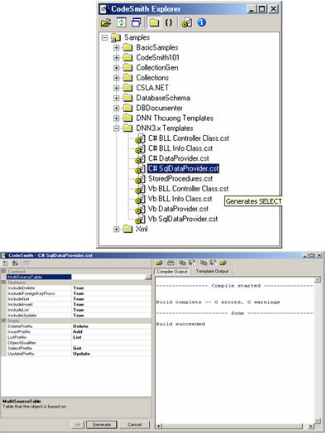327x435 pixels.
Task: Expand the Collections folder
Action: [117, 78]
